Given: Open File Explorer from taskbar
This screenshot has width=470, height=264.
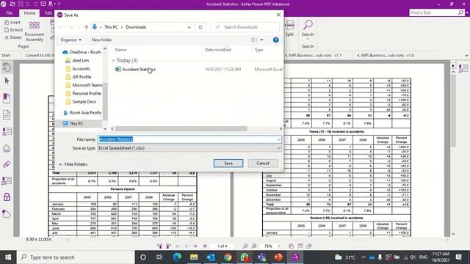Looking at the screenshot, I should pos(194,257).
